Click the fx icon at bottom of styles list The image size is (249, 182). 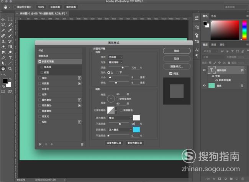(41, 144)
